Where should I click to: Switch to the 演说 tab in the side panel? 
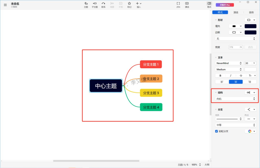point(236,12)
